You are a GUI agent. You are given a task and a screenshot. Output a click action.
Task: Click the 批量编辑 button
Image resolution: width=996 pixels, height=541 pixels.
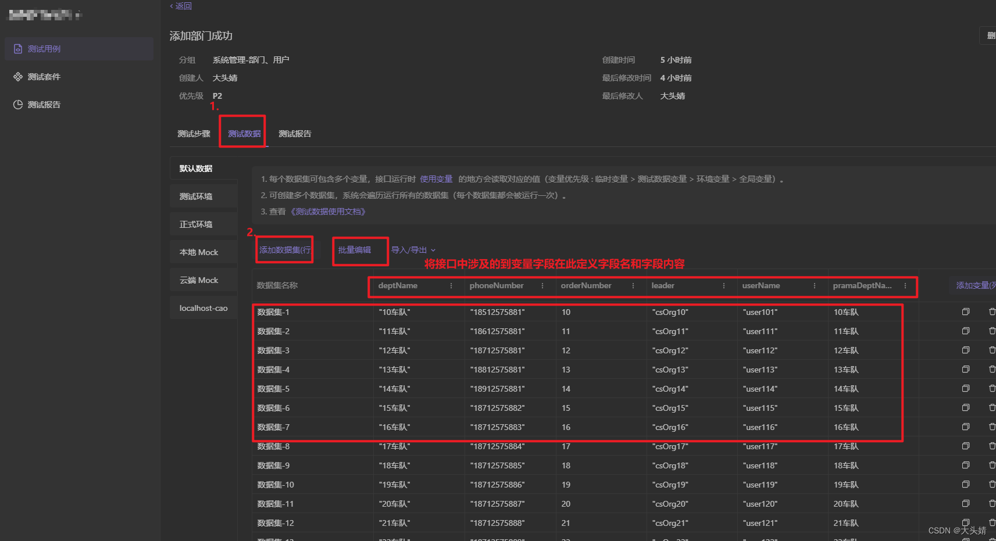point(355,249)
